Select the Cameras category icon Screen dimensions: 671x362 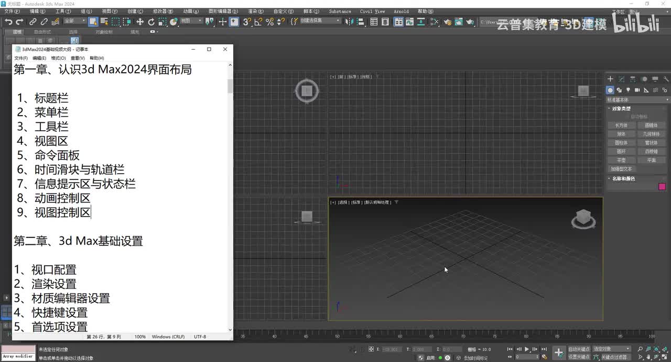[x=637, y=90]
